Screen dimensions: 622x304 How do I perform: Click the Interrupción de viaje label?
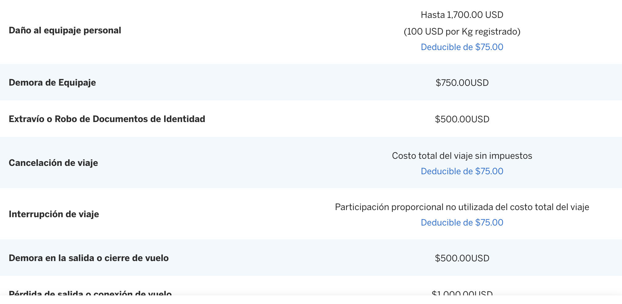coord(54,214)
